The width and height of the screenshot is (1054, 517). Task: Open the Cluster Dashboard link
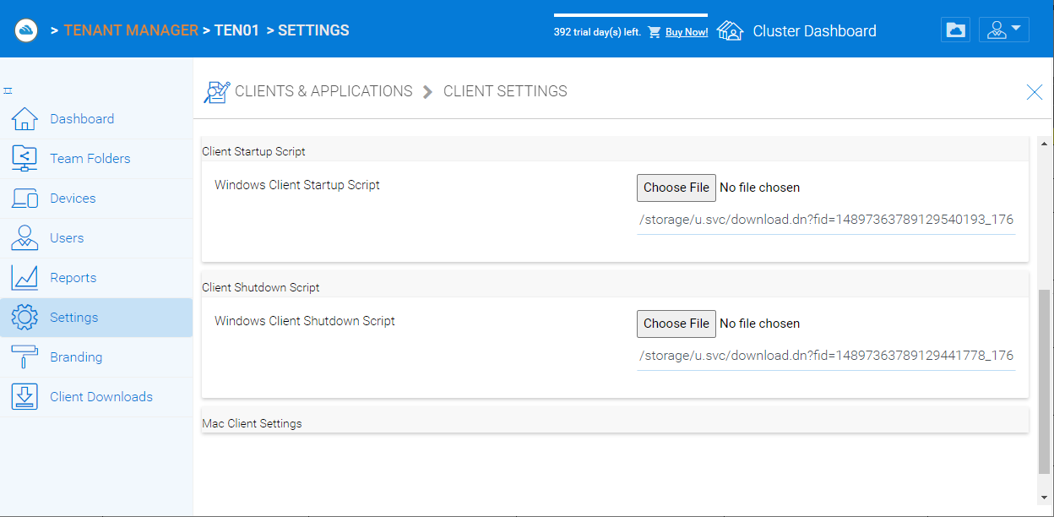pyautogui.click(x=814, y=31)
